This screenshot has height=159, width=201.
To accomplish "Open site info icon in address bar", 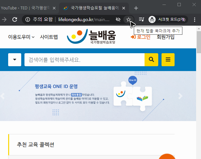I will pos(28,19).
